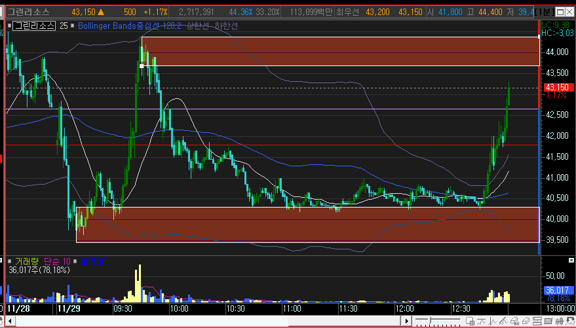The height and width of the screenshot is (328, 576).
Task: Open the chart layout grid icon
Action: [470, 321]
